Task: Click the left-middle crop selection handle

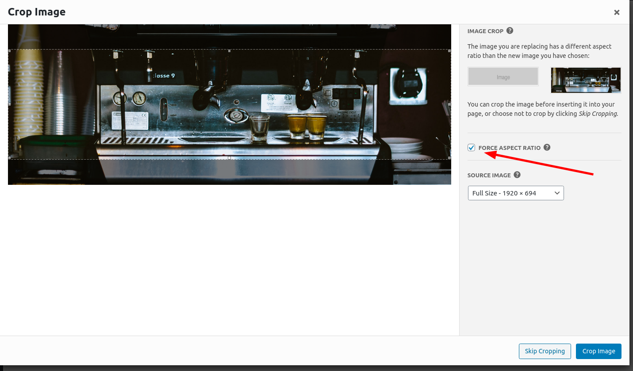Action: tap(9, 104)
